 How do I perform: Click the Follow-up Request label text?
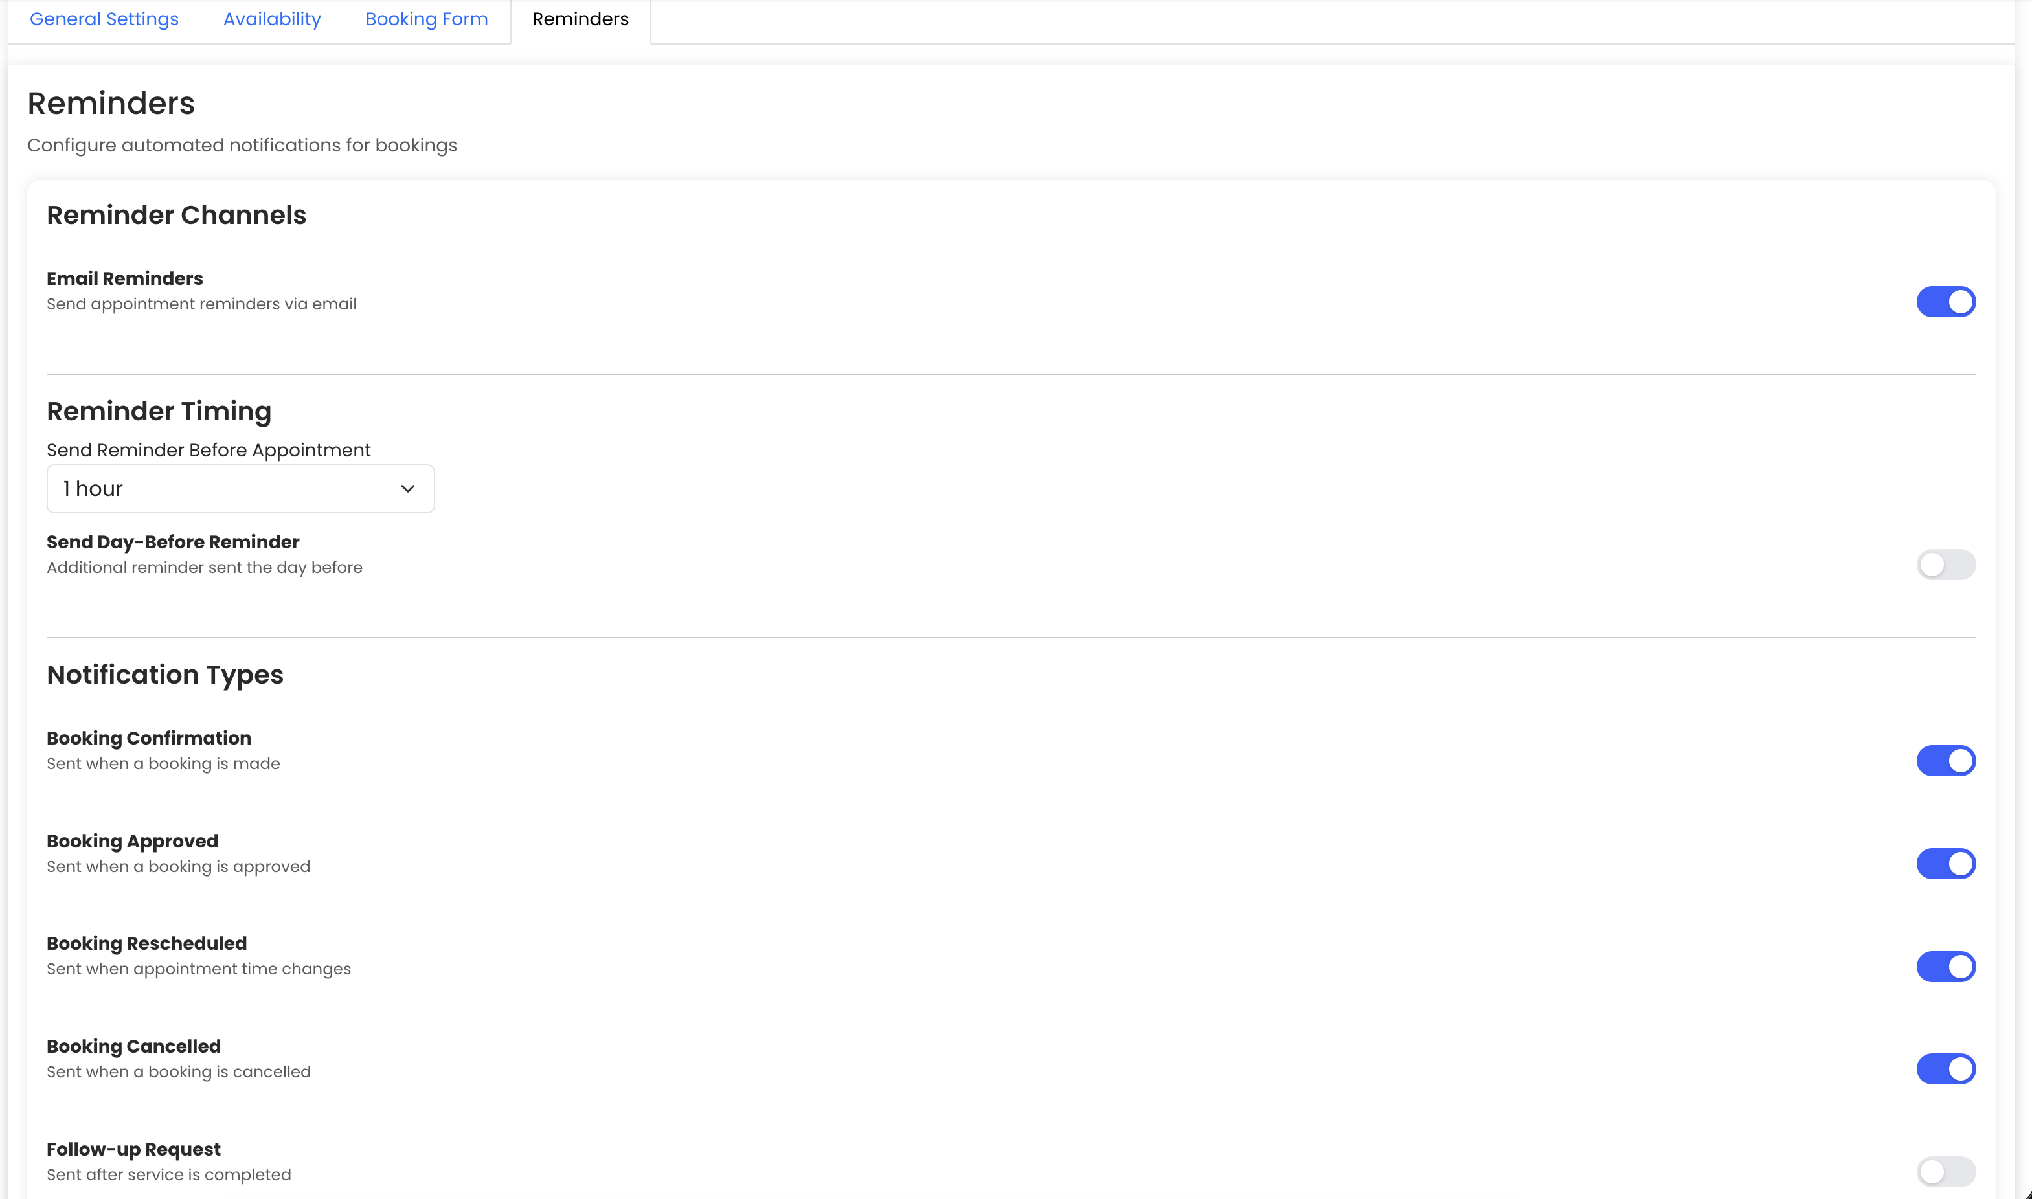coord(133,1149)
